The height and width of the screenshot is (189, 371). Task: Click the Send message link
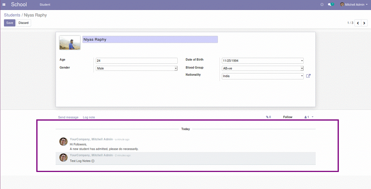click(68, 117)
